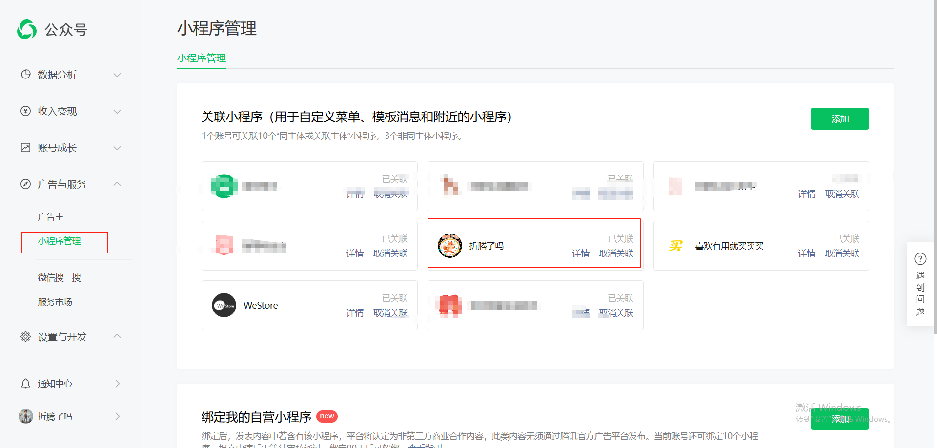Screen dimensions: 937x448
Task: Click the WeStore black round logo
Action: point(224,305)
